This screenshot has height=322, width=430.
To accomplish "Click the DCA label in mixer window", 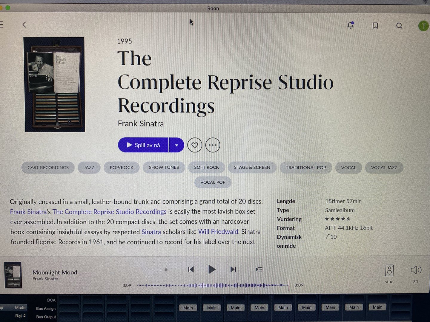I will click(51, 300).
